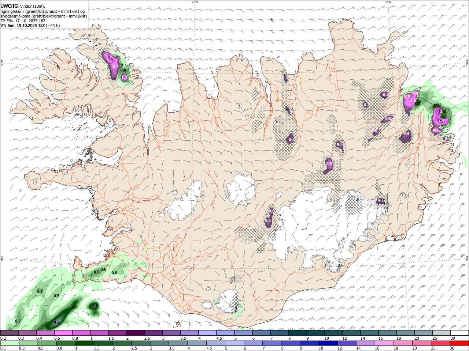Pick the bright red rain swatch right of 30
This screenshot has height=351, width=469.
point(459,343)
